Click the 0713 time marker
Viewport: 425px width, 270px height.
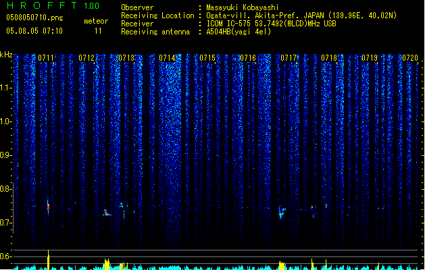click(126, 58)
